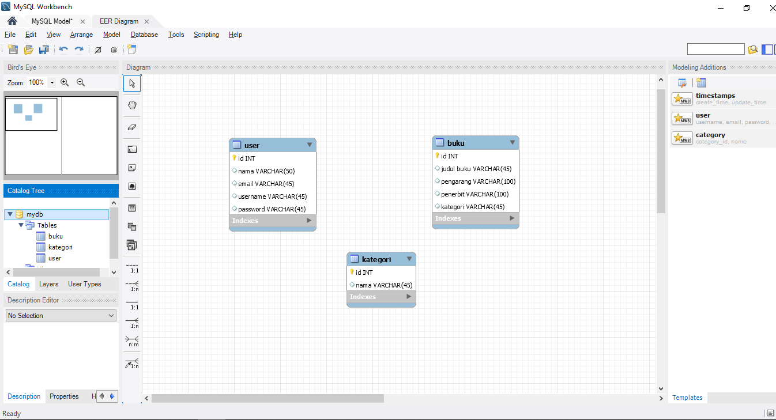This screenshot has height=420, width=776.
Task: Toggle the left sidebar visibility
Action: tap(767, 50)
